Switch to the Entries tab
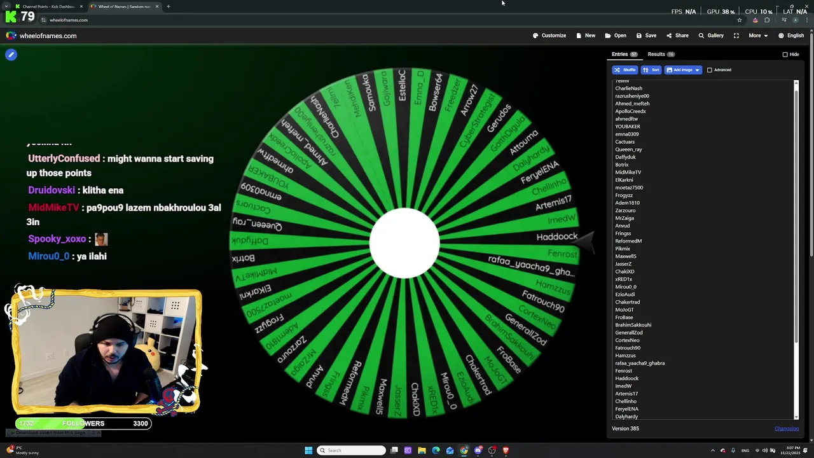The height and width of the screenshot is (458, 814). tap(624, 54)
